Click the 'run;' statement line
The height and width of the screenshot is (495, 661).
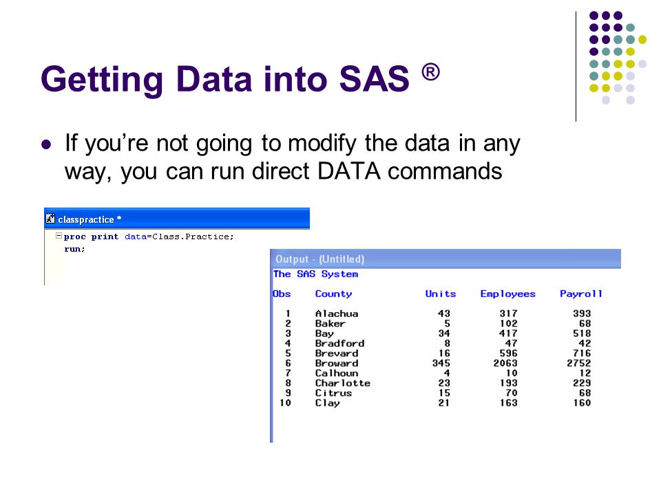point(74,249)
